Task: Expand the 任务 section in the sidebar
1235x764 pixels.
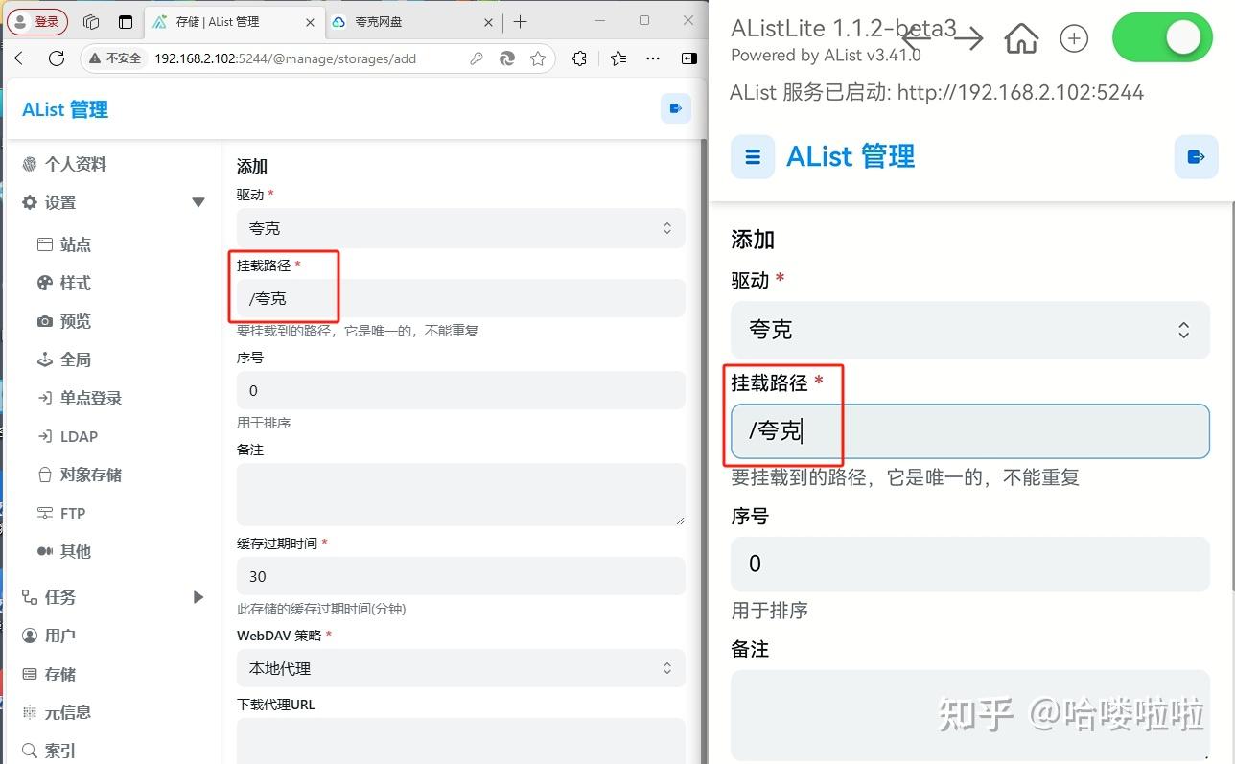Action: pos(198,596)
